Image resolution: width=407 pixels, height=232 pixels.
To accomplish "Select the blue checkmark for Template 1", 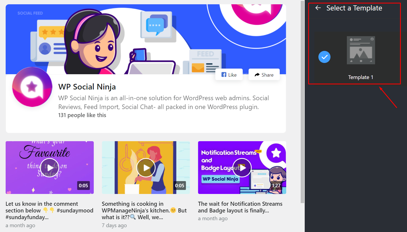I will (x=324, y=57).
